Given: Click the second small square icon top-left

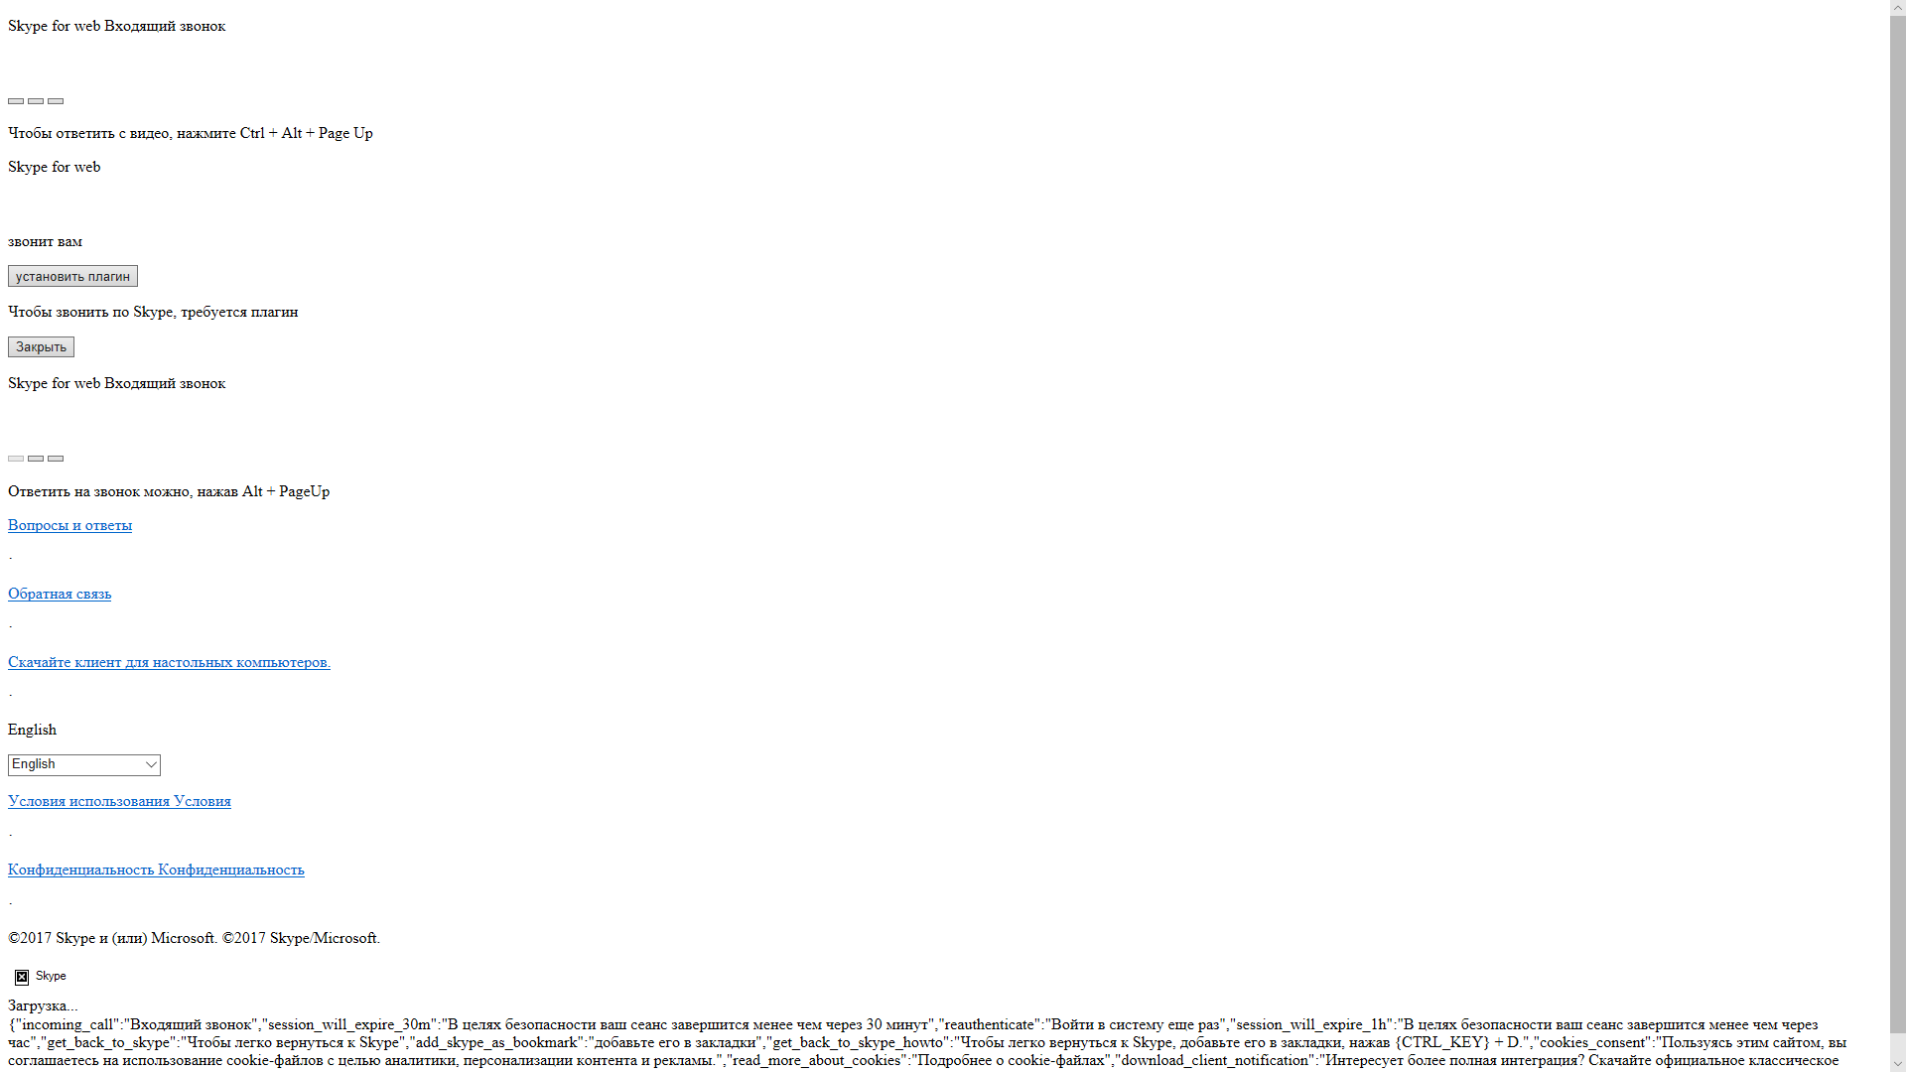Looking at the screenshot, I should coord(36,101).
